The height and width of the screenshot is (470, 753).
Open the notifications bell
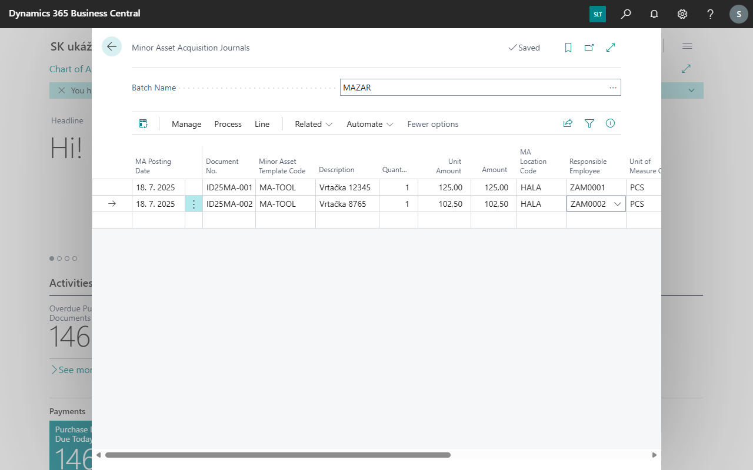click(654, 14)
